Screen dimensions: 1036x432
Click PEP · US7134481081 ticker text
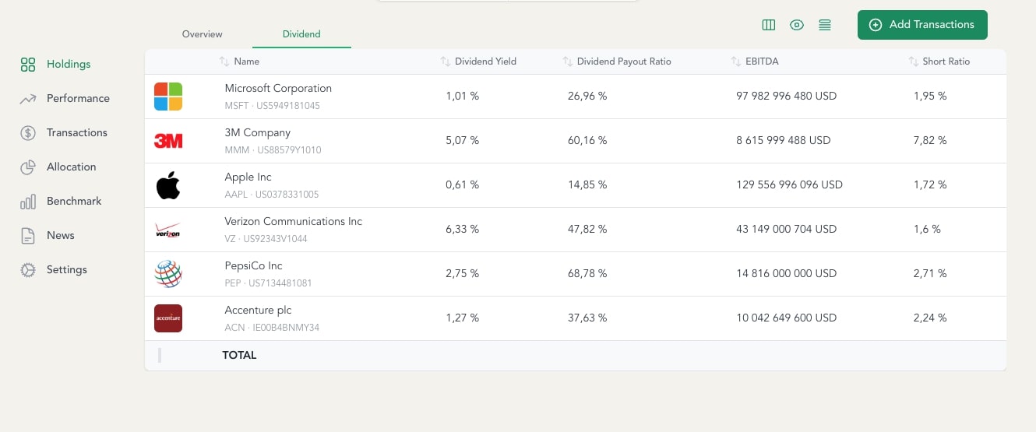268,283
